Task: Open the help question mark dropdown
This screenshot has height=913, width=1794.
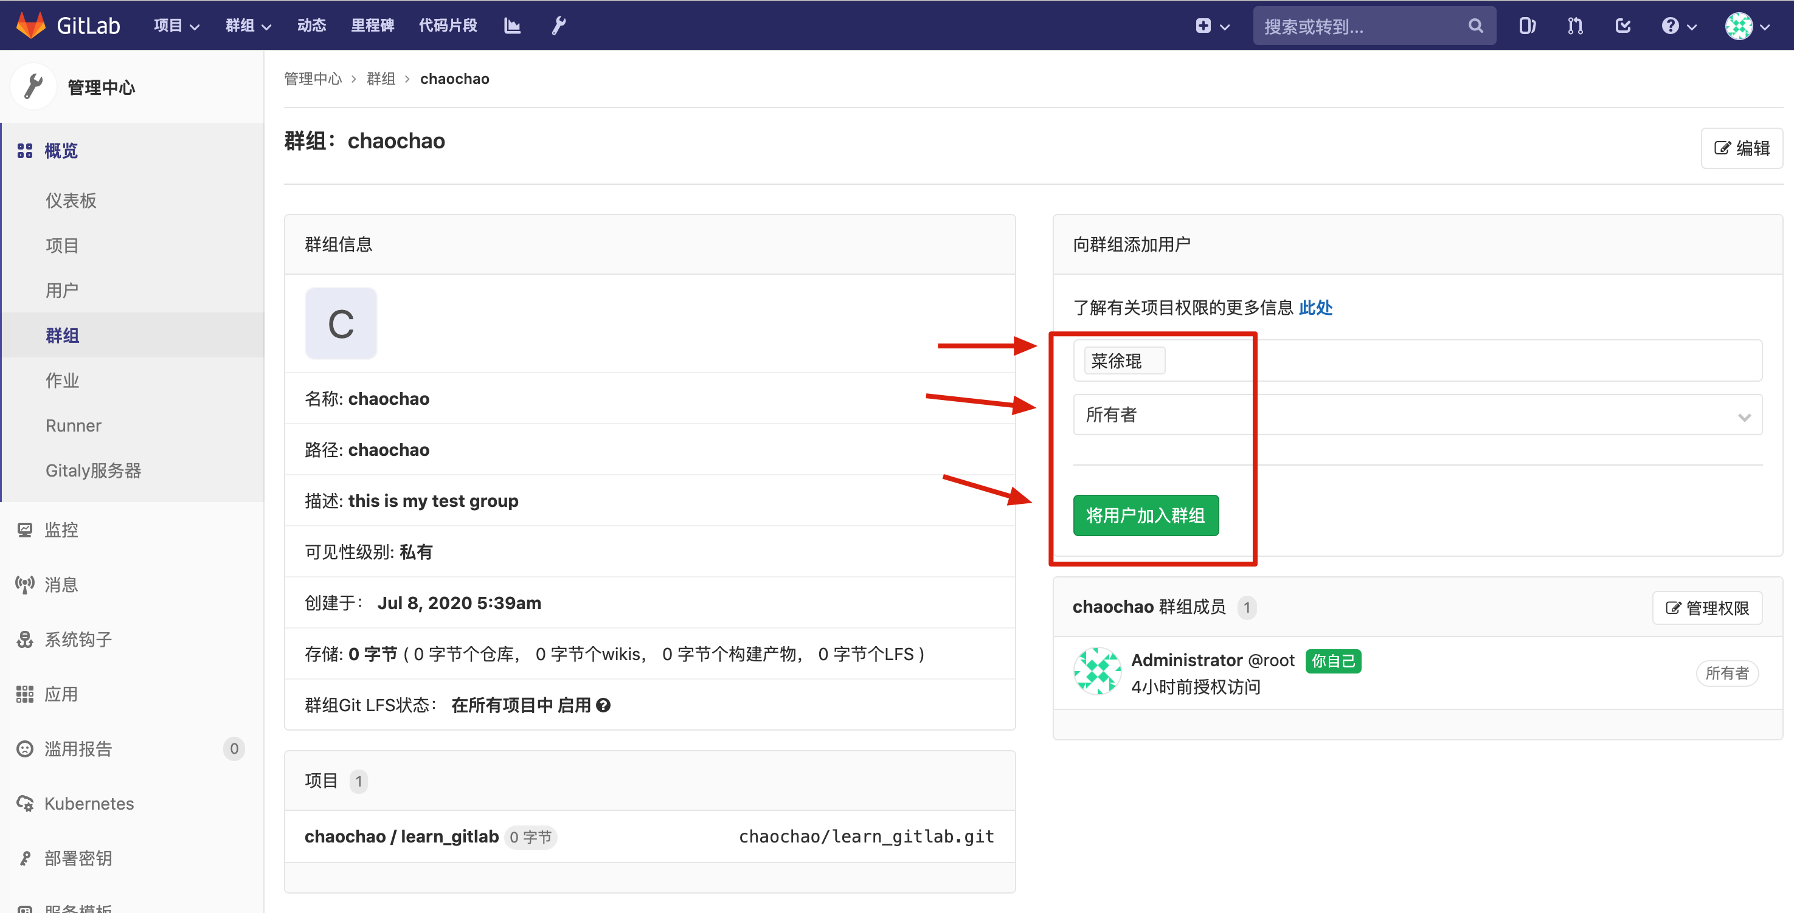Action: click(x=1678, y=26)
